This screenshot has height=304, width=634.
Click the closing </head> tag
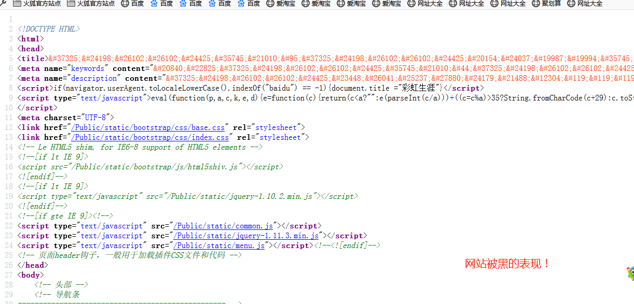coord(33,265)
